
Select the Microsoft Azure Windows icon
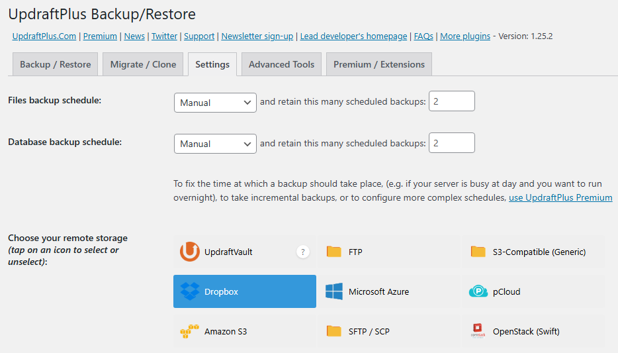[334, 291]
